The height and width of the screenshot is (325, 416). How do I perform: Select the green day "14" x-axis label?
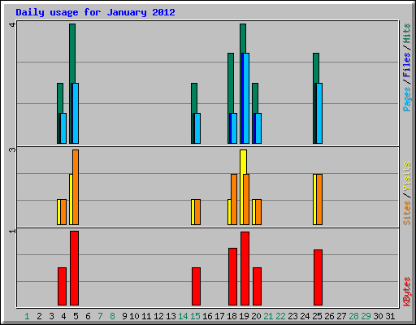[183, 316]
